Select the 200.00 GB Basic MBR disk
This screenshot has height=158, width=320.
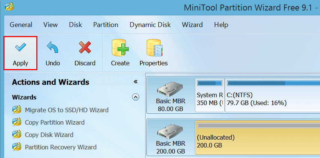coord(171,137)
